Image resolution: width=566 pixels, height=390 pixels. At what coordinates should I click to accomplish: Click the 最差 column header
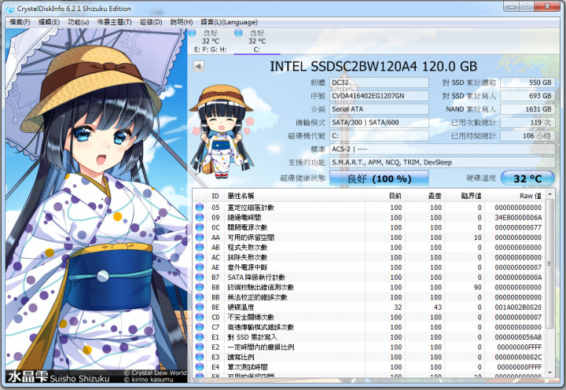(x=424, y=196)
